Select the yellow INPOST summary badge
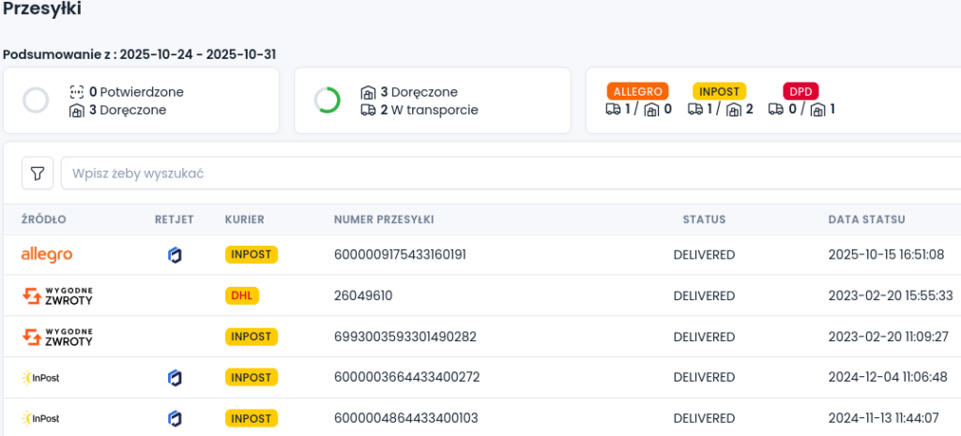Image resolution: width=961 pixels, height=436 pixels. tap(719, 92)
